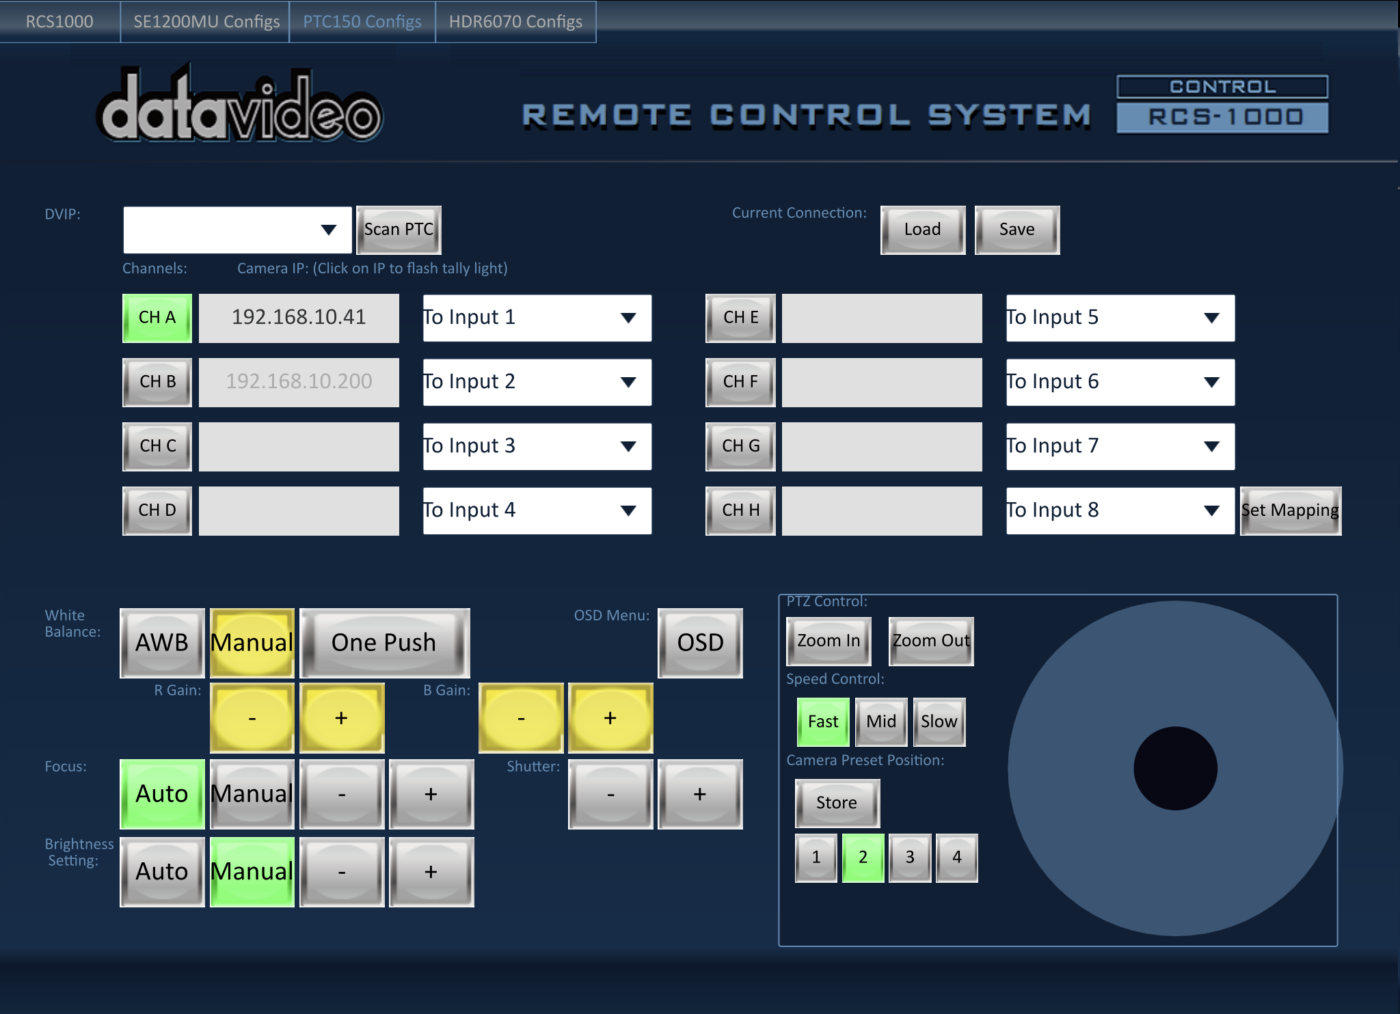Click the PTZ joystick center knob
The image size is (1400, 1014).
click(x=1175, y=768)
